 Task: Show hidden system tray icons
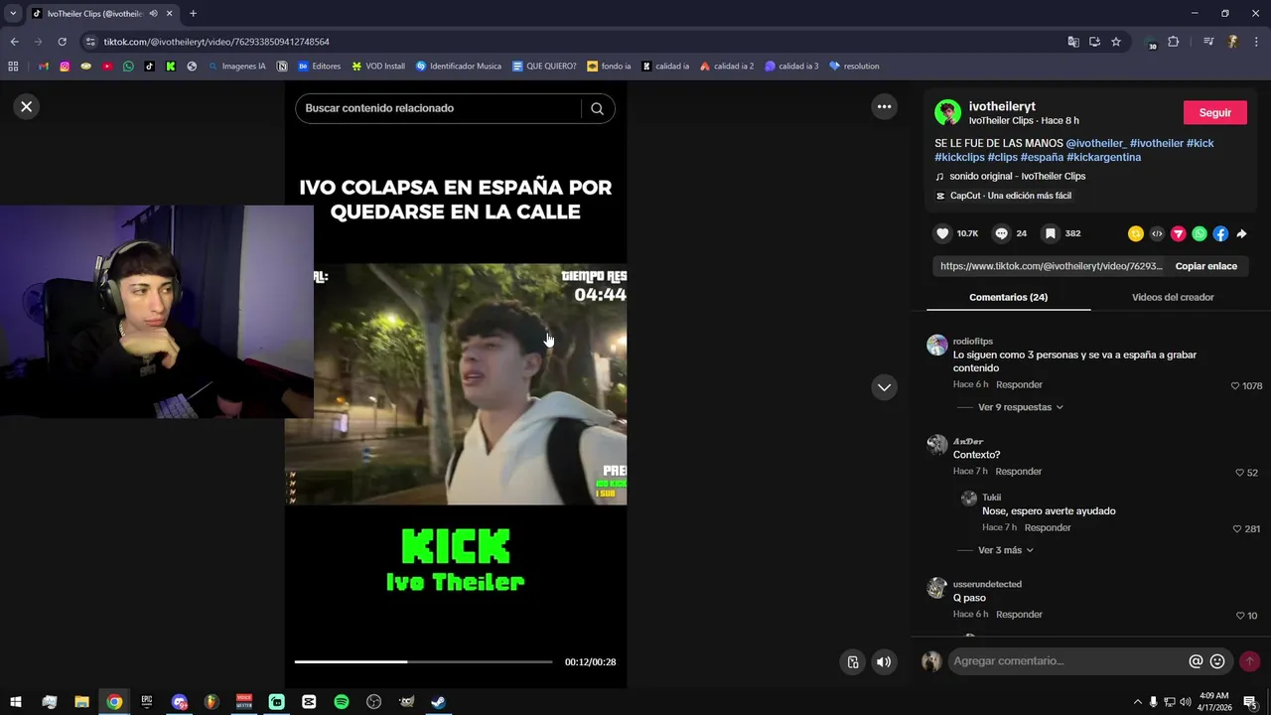pyautogui.click(x=1137, y=702)
